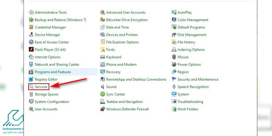Open the Programs and Features icon

pos(31,72)
